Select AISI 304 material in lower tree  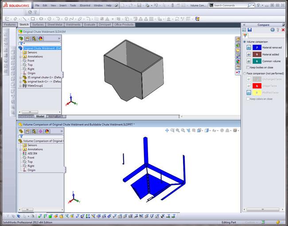point(34,153)
